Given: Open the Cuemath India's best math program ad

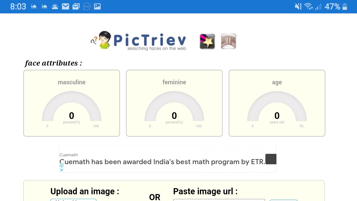Looking at the screenshot, I should [x=162, y=162].
